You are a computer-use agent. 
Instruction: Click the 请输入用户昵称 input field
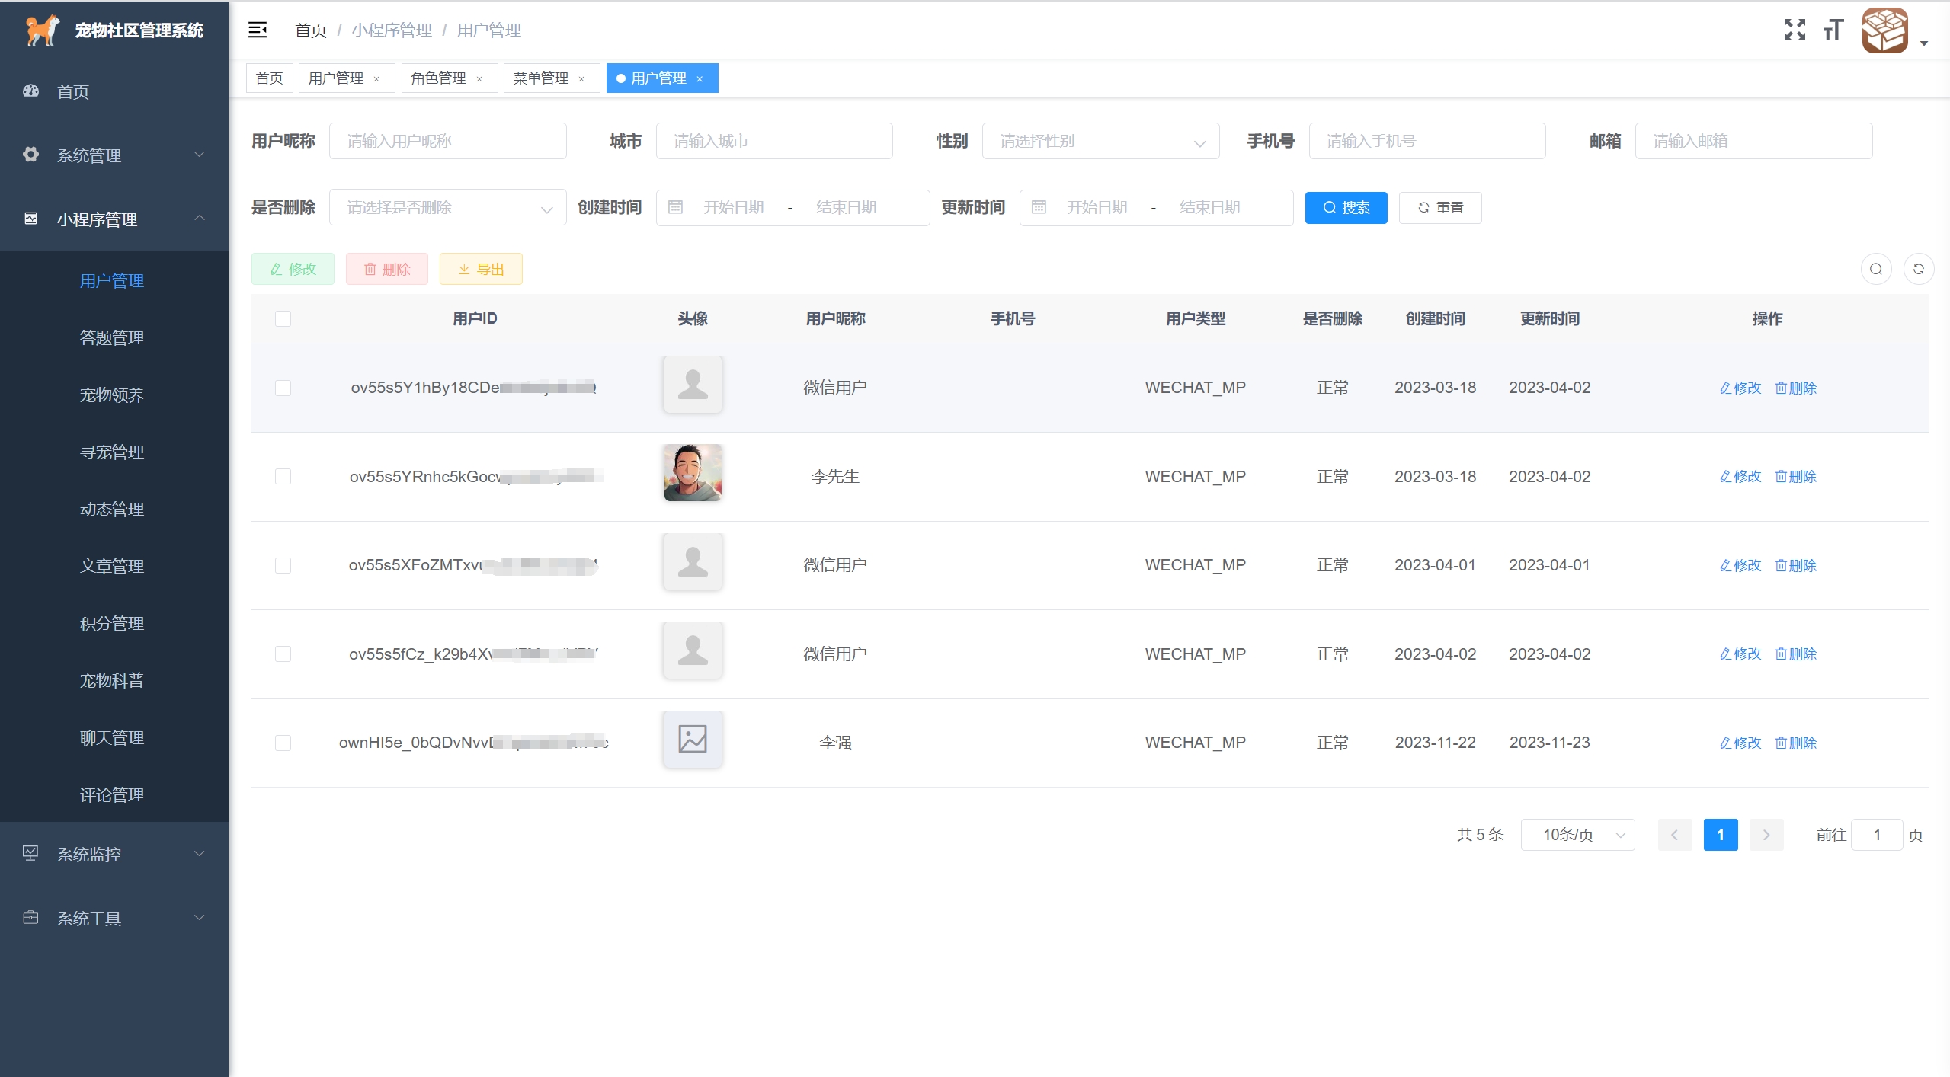447,141
